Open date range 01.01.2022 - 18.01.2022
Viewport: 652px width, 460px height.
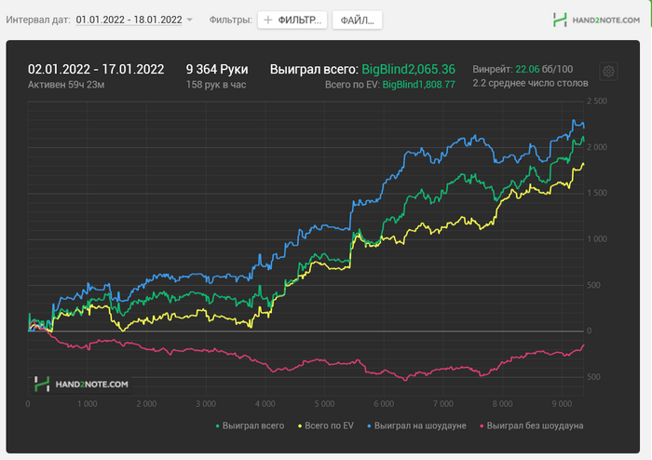point(129,20)
